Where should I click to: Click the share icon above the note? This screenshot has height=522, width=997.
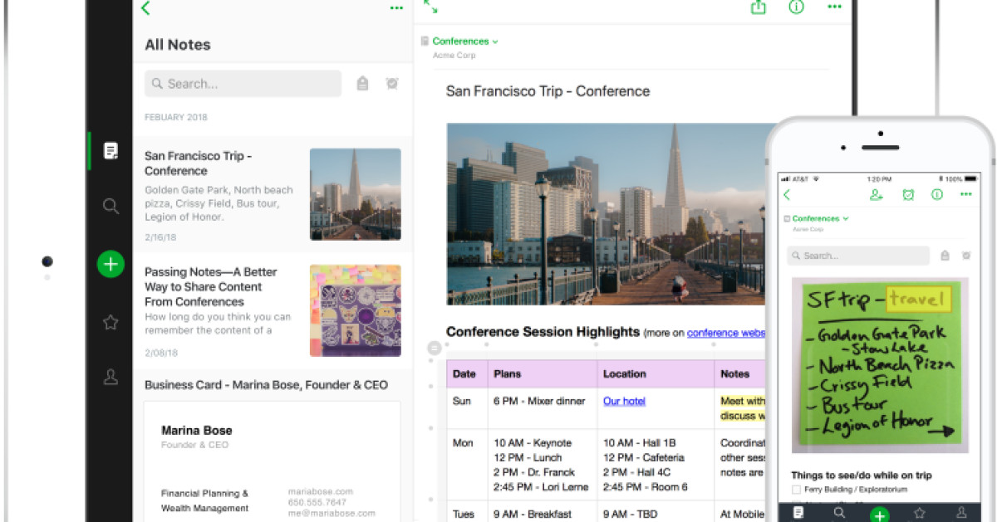pyautogui.click(x=758, y=7)
